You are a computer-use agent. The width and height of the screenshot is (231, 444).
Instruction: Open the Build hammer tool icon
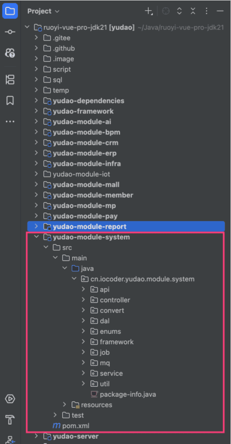pos(10,419)
